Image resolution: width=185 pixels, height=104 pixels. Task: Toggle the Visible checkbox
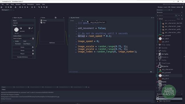(x=14, y=41)
